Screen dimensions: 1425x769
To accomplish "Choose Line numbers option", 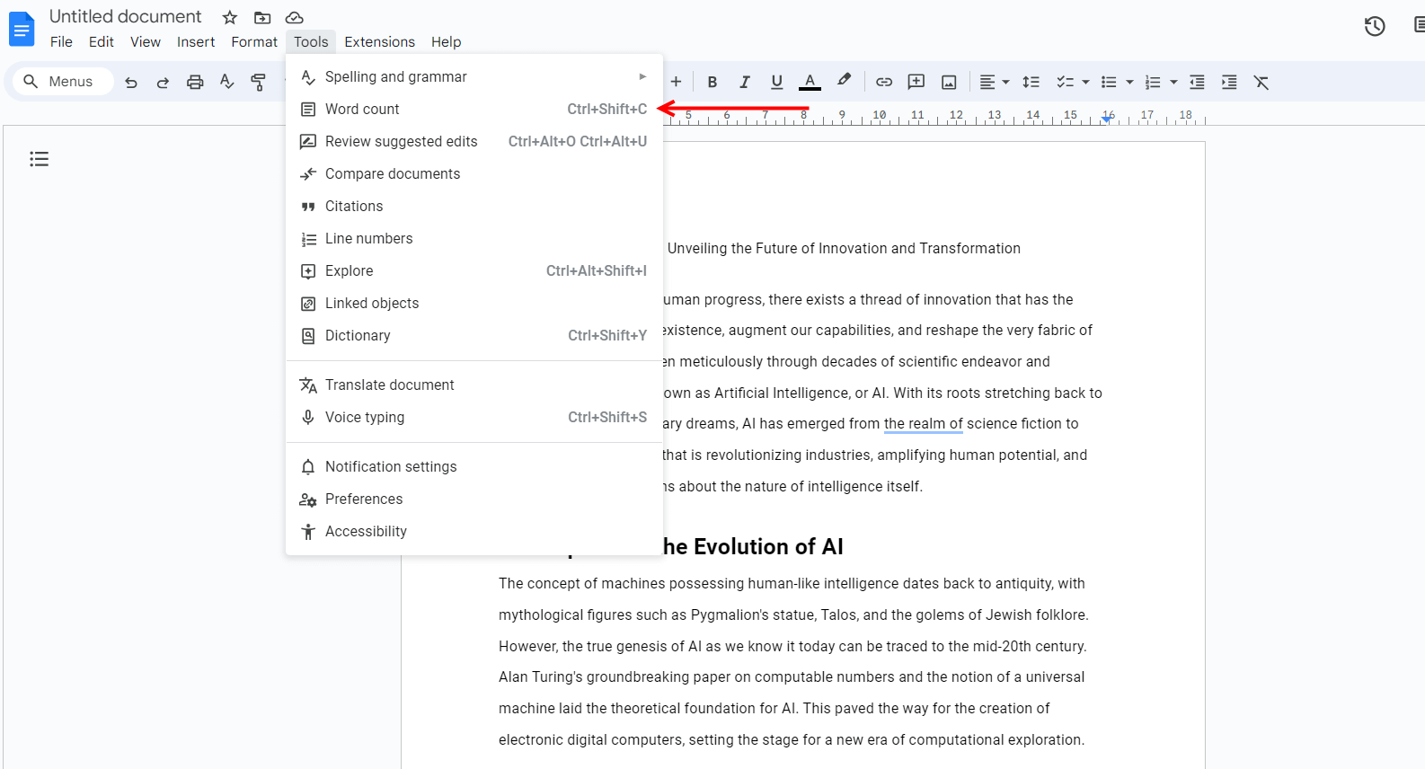I will pos(474,238).
